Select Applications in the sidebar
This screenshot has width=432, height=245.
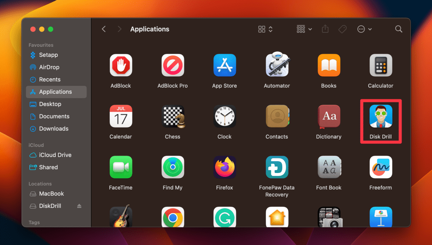click(x=56, y=92)
